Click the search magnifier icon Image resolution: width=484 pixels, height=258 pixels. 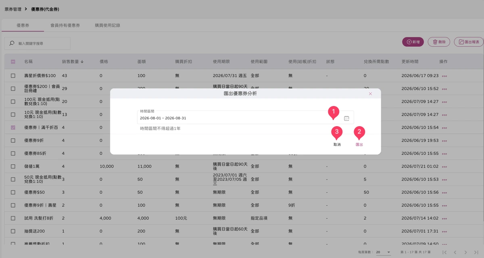pyautogui.click(x=12, y=43)
